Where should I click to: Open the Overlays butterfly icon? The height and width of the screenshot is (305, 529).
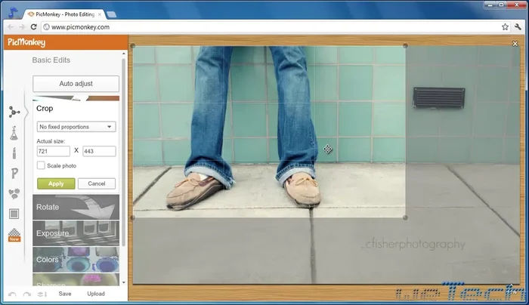tap(14, 194)
